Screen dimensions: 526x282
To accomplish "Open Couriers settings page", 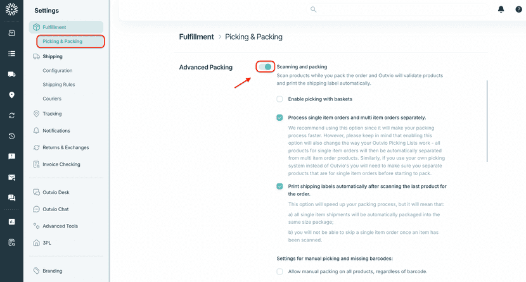I will pyautogui.click(x=52, y=99).
